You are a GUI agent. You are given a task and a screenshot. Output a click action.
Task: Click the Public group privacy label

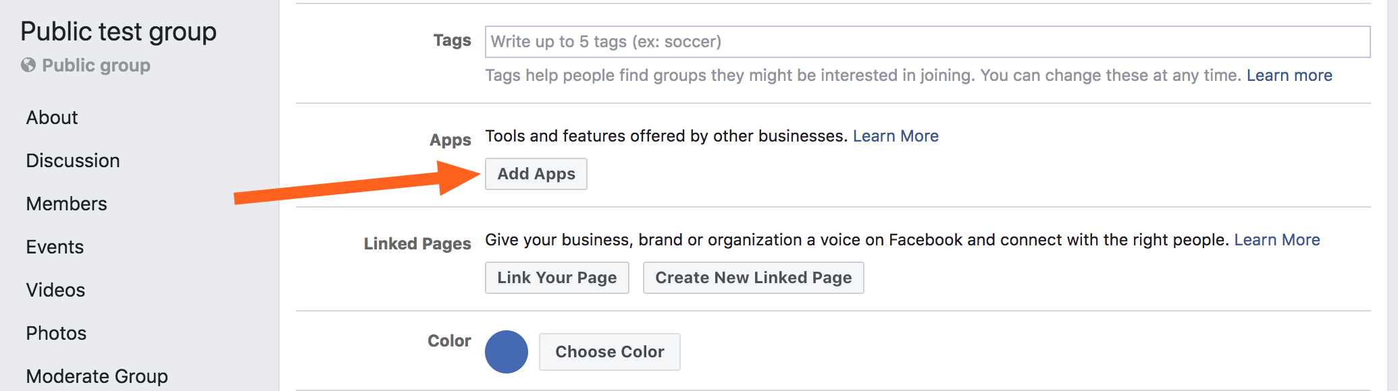click(x=96, y=65)
